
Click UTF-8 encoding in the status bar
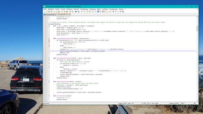coord(183,104)
